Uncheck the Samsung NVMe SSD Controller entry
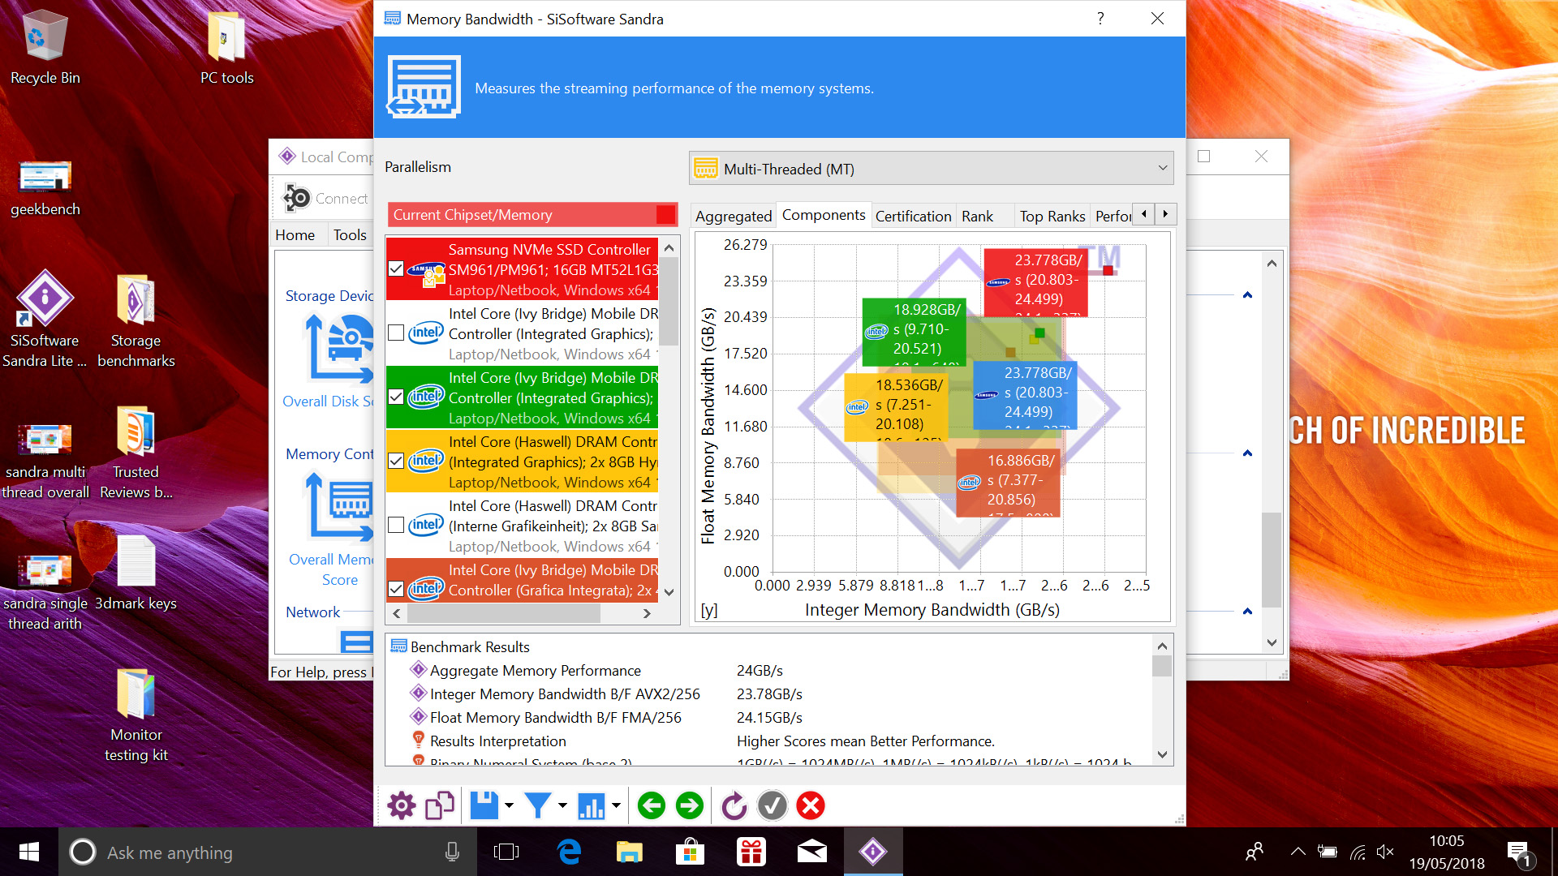The width and height of the screenshot is (1558, 876). [396, 269]
